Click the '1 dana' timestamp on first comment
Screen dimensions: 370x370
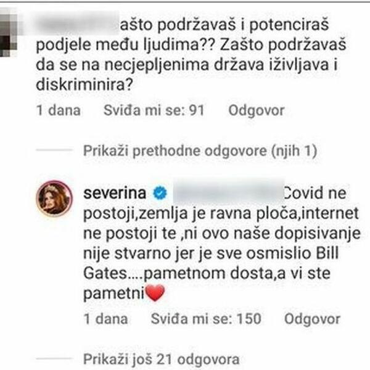click(x=59, y=110)
